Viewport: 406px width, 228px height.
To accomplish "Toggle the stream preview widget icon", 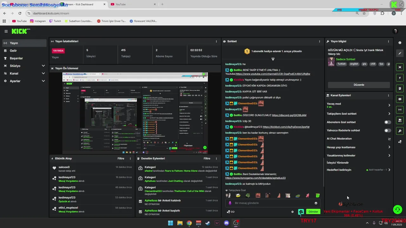I will pyautogui.click(x=400, y=67).
